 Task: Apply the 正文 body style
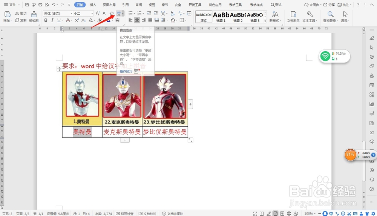pos(204,17)
